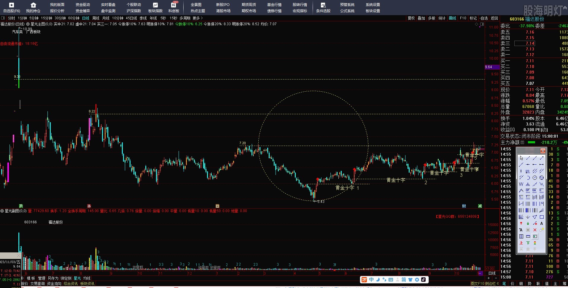Switch to 周线 weekly tab
This screenshot has height=288, width=568.
96,18
